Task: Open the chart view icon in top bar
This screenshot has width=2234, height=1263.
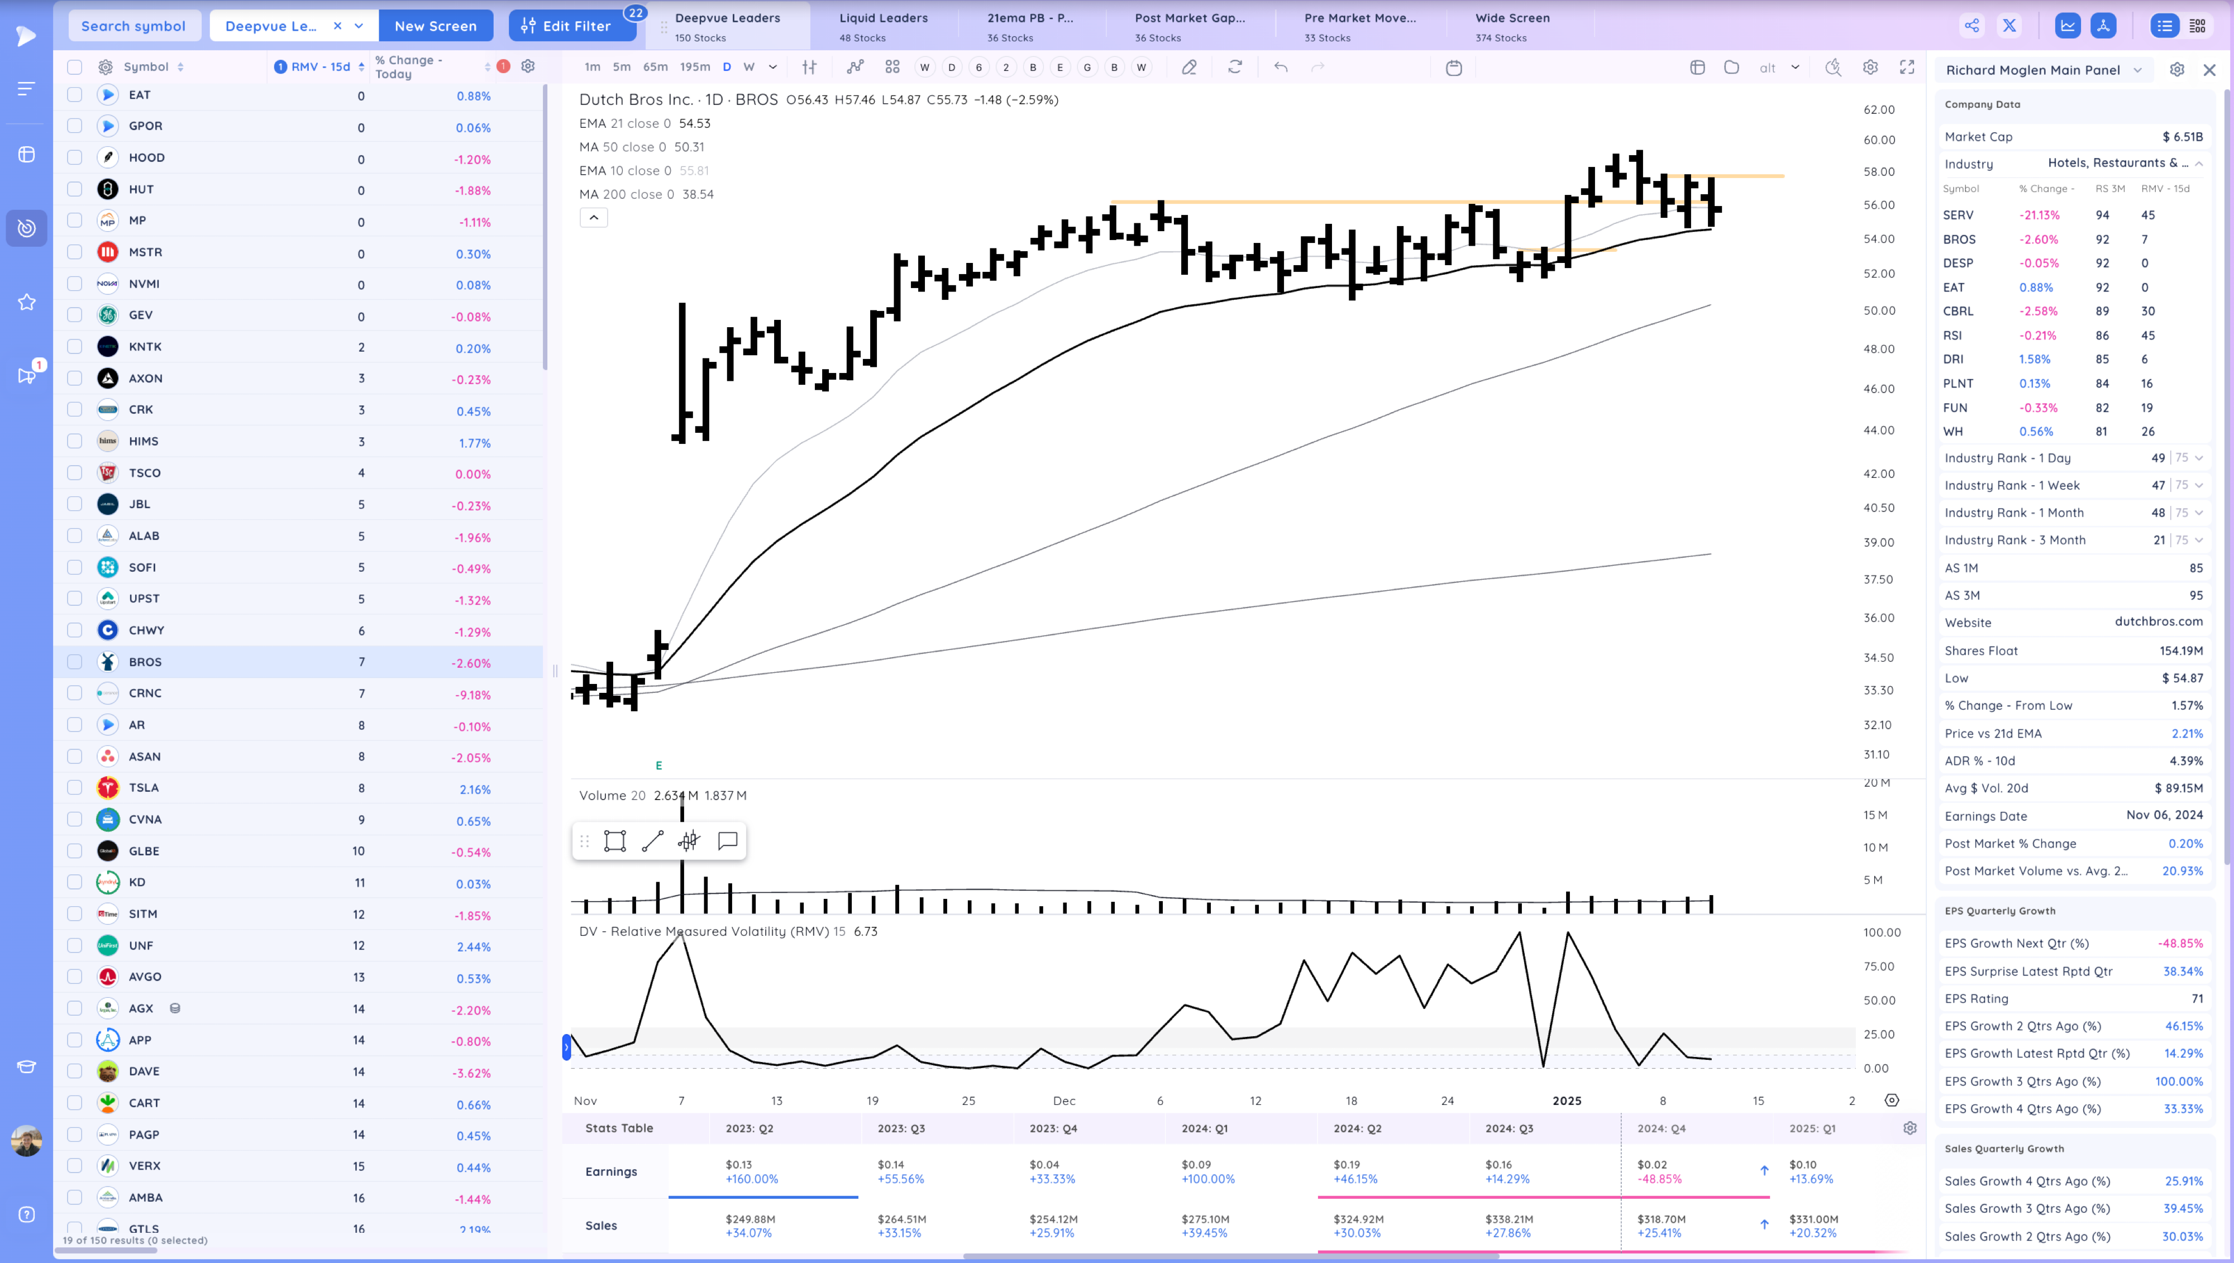Action: coord(2068,26)
